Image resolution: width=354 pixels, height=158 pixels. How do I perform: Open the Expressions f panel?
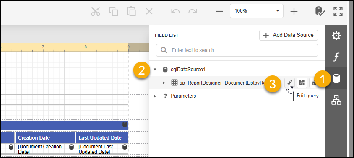click(x=336, y=57)
